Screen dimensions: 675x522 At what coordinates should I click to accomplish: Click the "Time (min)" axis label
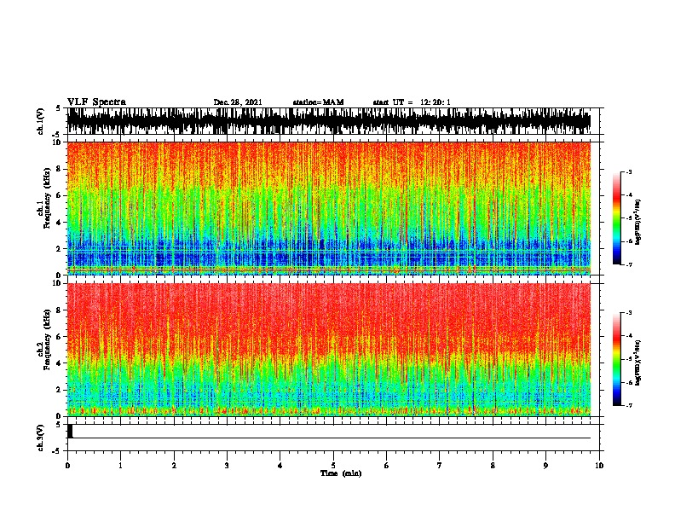(341, 473)
